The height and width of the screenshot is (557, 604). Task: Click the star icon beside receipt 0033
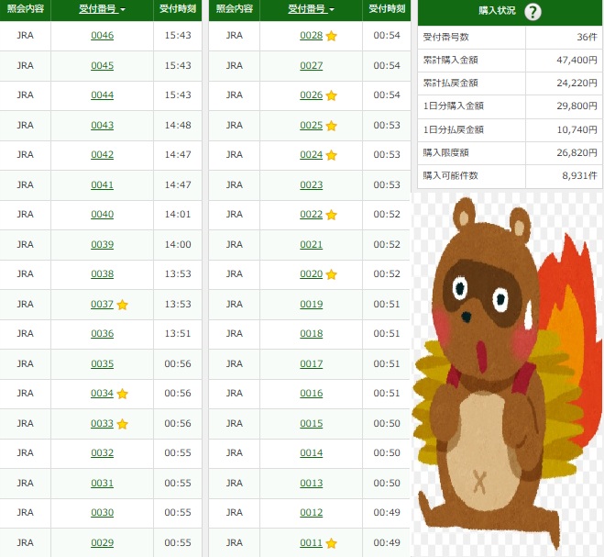122,424
